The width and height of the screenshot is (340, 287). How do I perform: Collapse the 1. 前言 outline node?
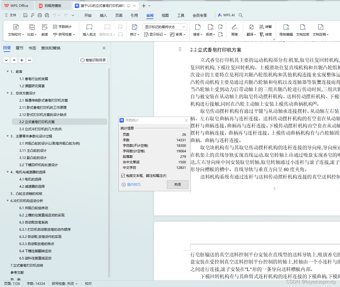[x=8, y=71]
